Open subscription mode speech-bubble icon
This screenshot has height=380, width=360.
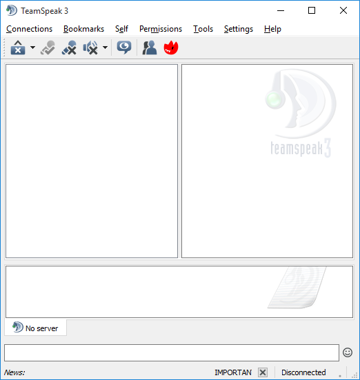[124, 47]
